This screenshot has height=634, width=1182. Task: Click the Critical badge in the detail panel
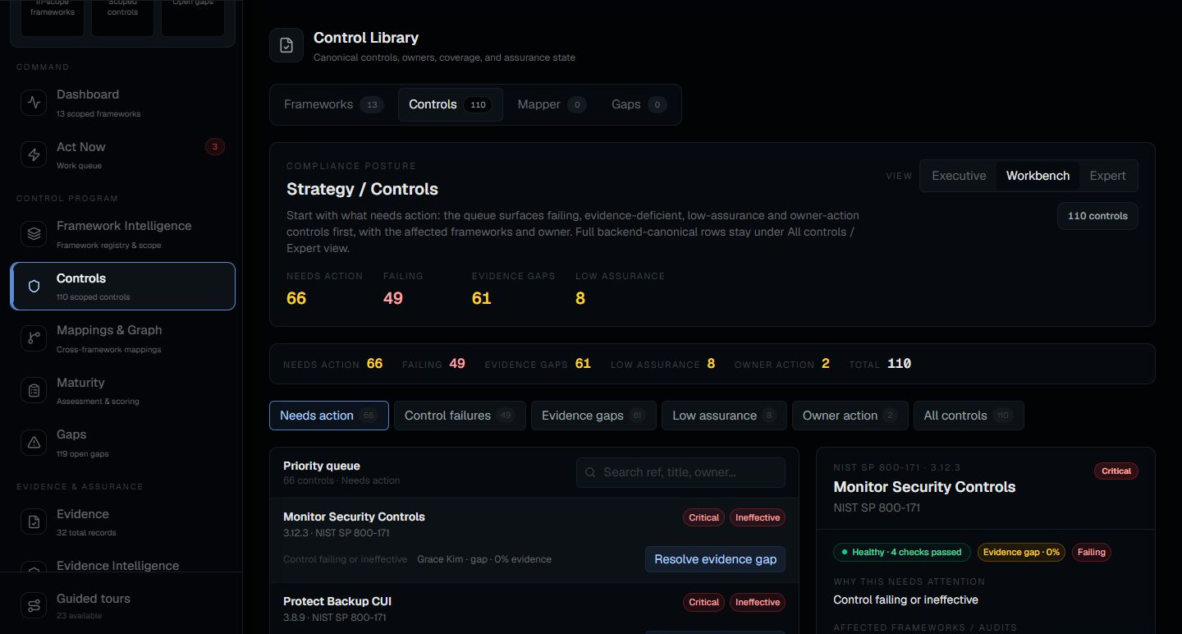click(x=1116, y=471)
